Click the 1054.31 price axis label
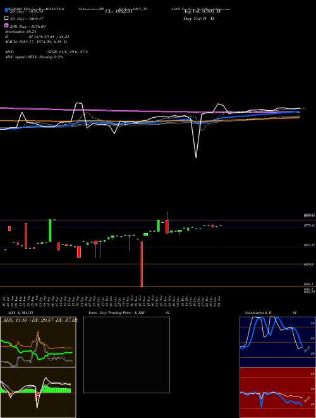This screenshot has width=316, height=418. [x=310, y=245]
